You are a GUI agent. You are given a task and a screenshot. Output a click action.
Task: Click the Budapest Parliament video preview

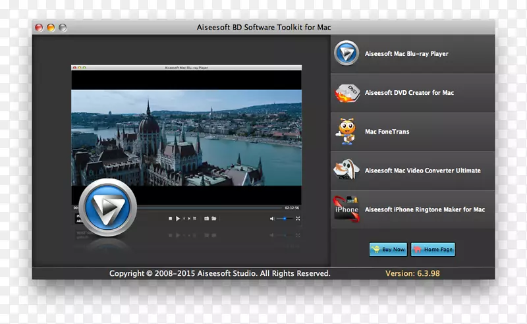(x=186, y=137)
